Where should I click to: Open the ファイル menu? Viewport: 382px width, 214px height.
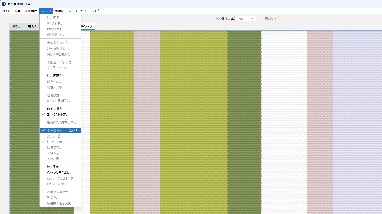click(6, 11)
